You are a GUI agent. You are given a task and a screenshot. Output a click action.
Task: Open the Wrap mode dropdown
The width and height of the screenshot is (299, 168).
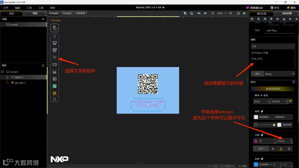280,74
